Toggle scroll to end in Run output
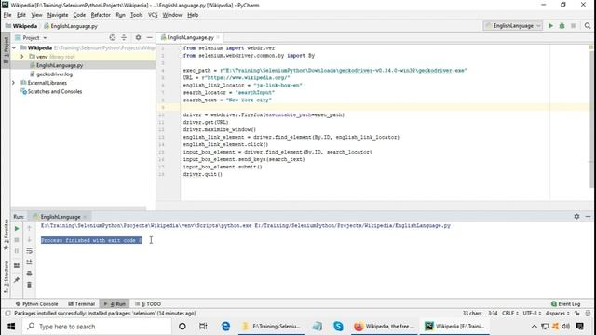 click(29, 262)
